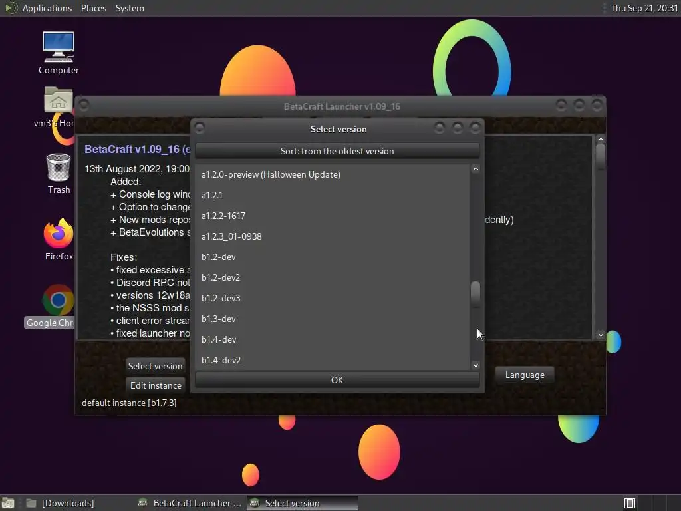The width and height of the screenshot is (681, 511).
Task: Open the System menu
Action: tap(130, 8)
